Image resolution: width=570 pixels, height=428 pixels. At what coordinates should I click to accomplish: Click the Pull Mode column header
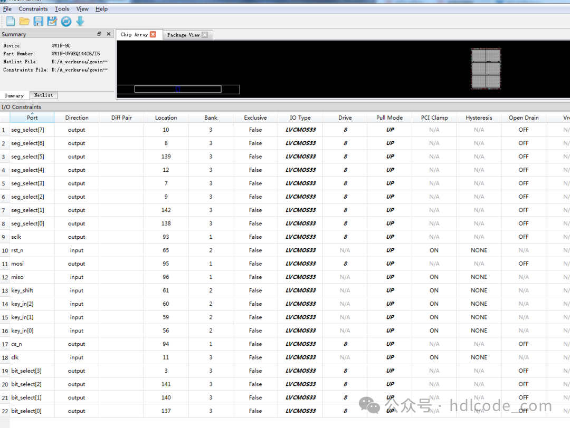click(x=389, y=118)
